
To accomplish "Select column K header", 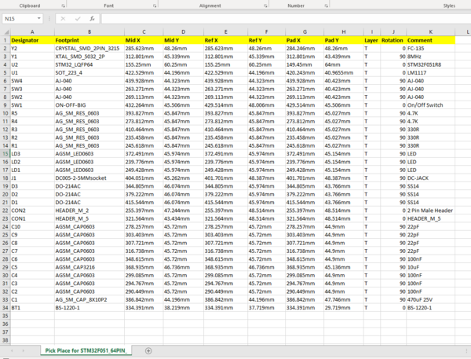I will tap(430, 32).
